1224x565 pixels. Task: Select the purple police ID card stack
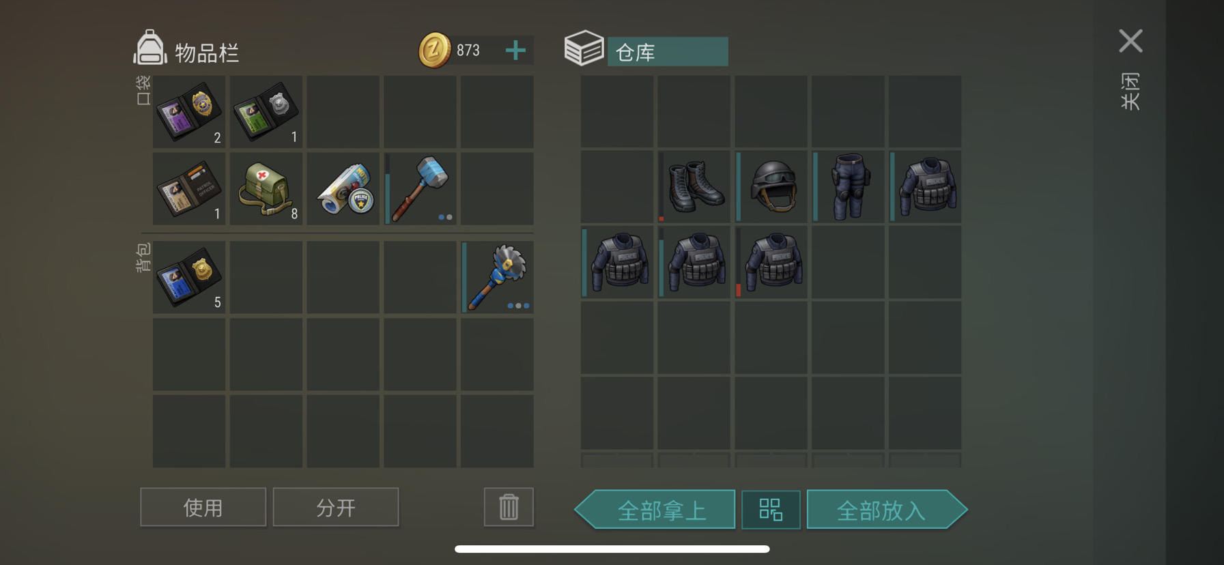(189, 112)
